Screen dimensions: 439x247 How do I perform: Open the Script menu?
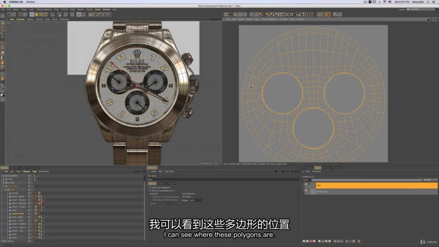98,9
